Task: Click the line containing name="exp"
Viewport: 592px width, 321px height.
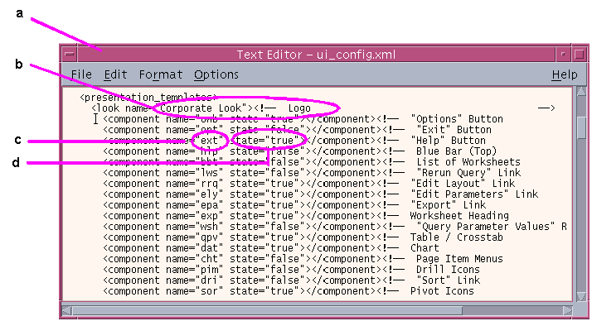Action: point(305,216)
